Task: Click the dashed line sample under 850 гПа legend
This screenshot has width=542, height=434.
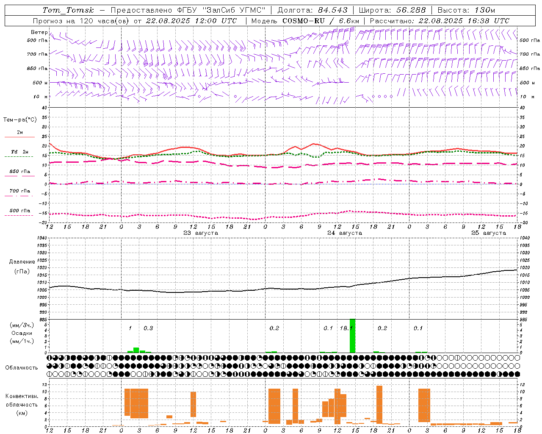Action: pyautogui.click(x=19, y=176)
